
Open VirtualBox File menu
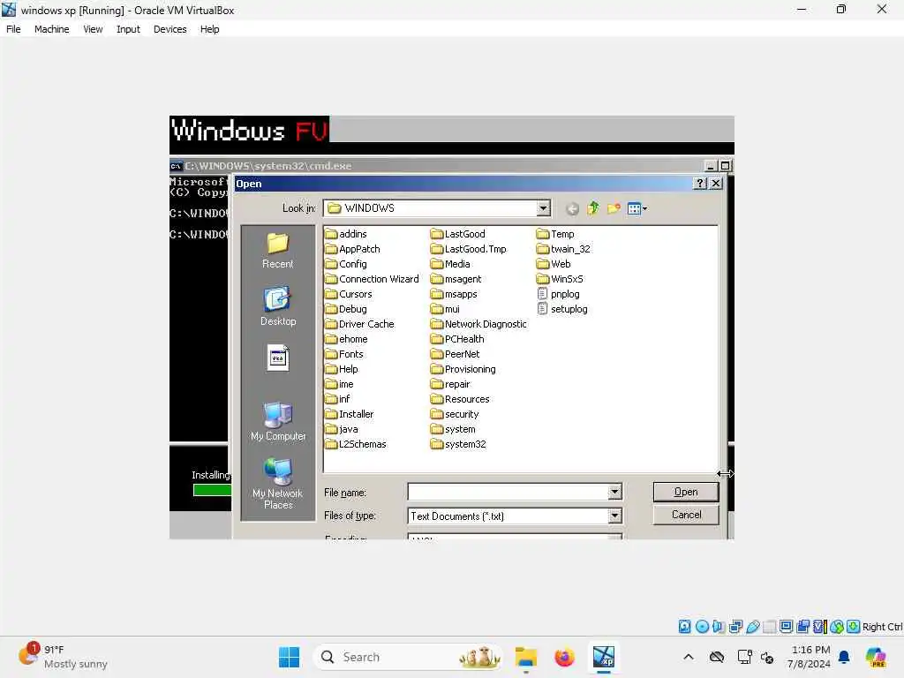13,29
